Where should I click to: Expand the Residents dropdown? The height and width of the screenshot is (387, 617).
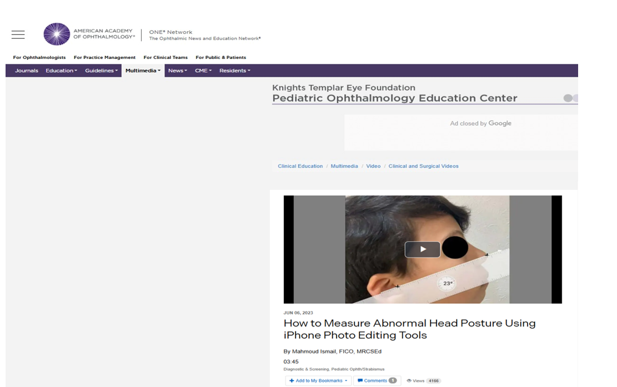tap(234, 71)
